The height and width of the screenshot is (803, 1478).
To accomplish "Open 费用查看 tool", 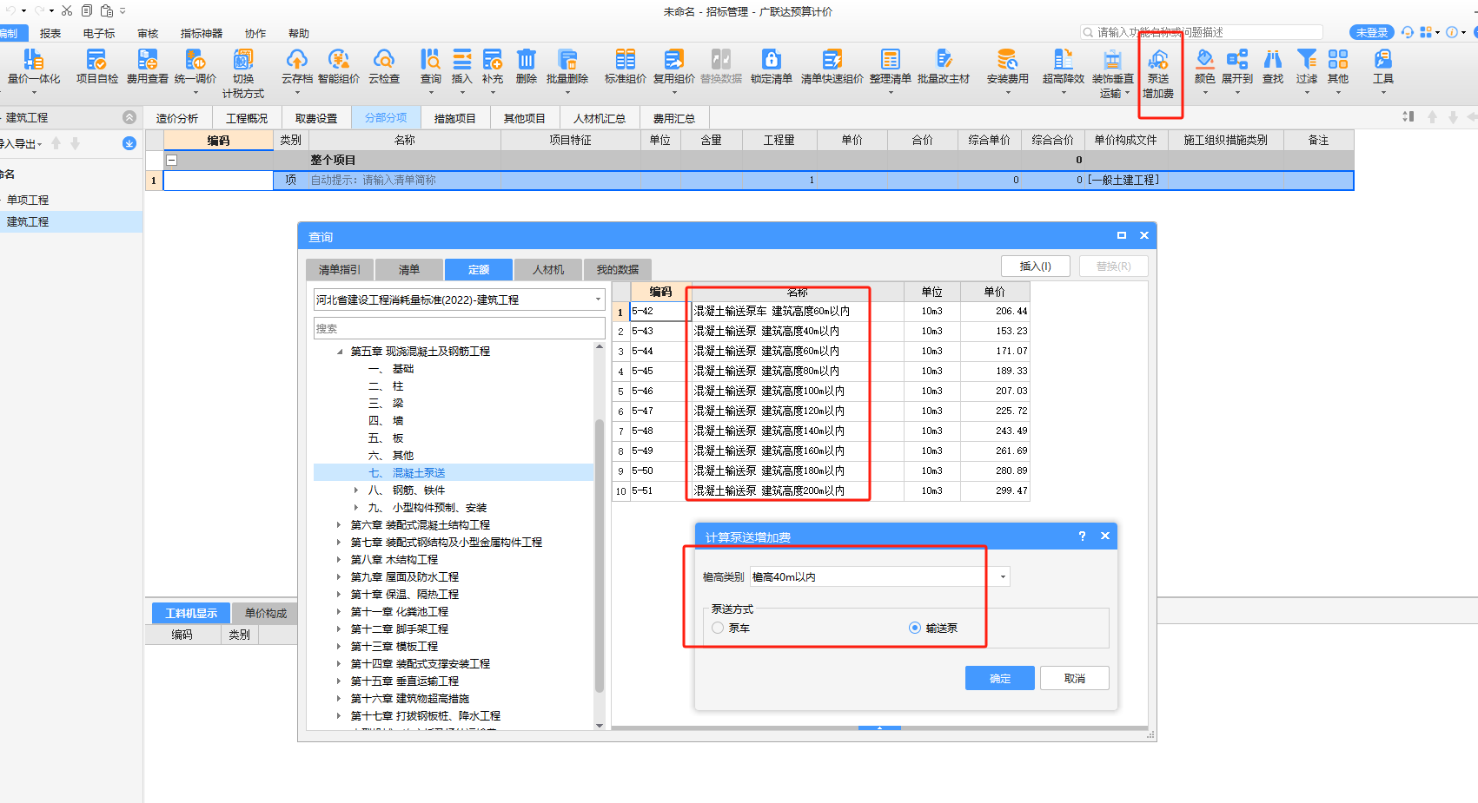I will [148, 68].
